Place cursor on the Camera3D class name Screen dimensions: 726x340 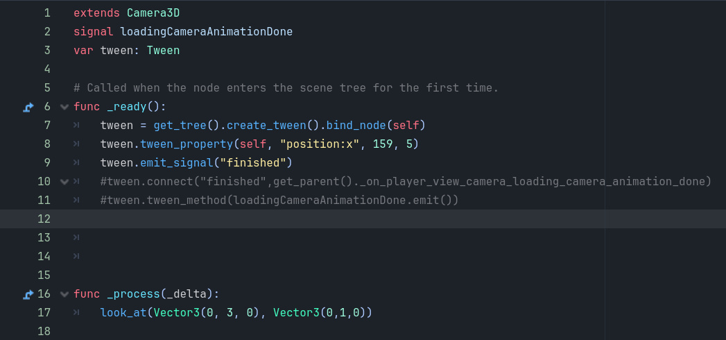tap(153, 13)
